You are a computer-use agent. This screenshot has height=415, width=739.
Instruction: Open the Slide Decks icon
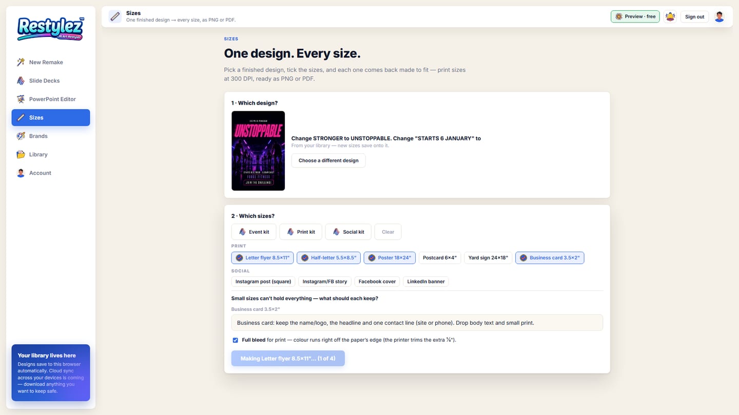click(x=21, y=80)
